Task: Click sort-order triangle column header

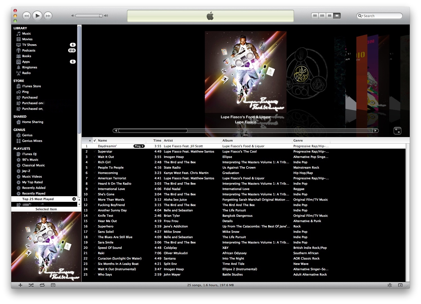Action: 87,140
